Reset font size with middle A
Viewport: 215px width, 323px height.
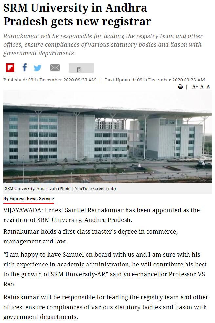click(202, 87)
